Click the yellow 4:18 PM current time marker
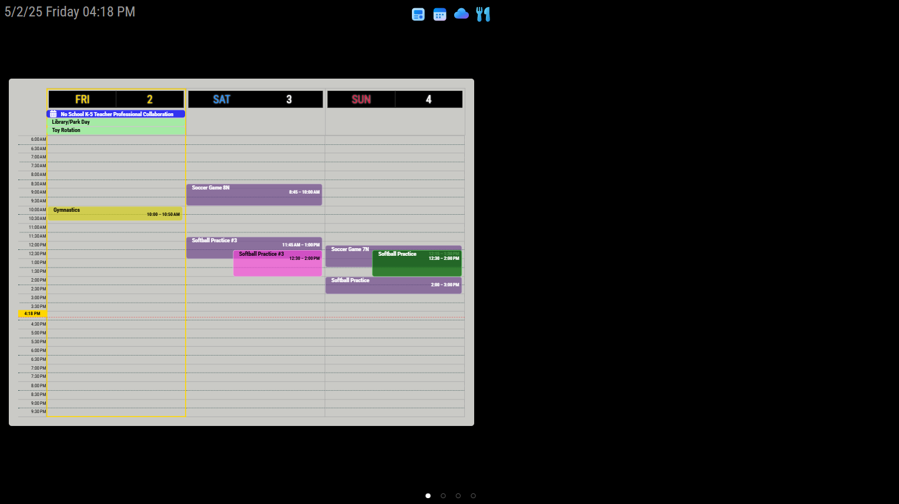 (x=32, y=314)
